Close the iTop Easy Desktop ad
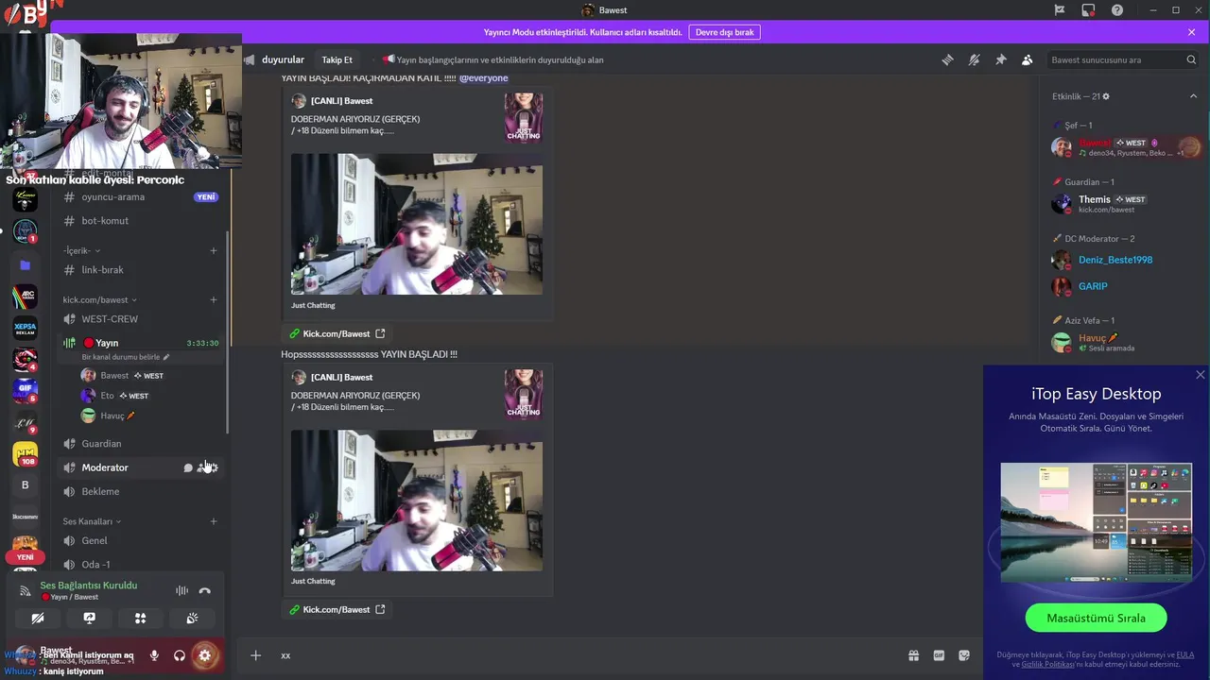1210x680 pixels. 1201,375
